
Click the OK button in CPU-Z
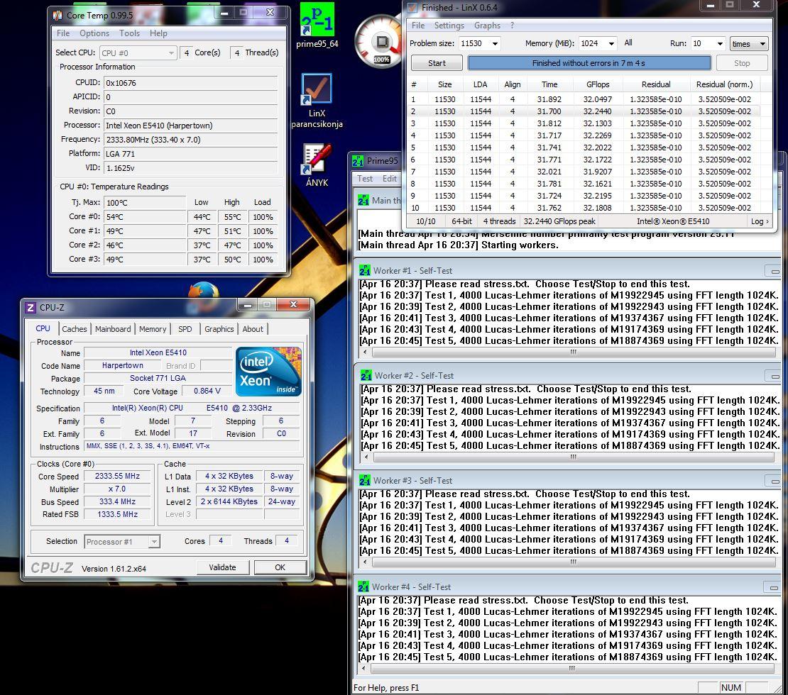tap(280, 567)
